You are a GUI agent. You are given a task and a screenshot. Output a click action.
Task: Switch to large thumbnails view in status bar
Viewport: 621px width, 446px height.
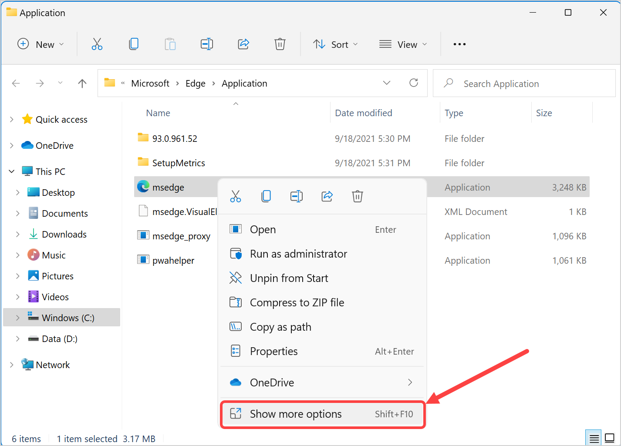click(609, 438)
